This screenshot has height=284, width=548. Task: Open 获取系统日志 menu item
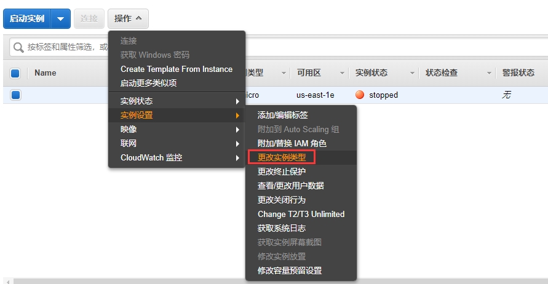282,228
